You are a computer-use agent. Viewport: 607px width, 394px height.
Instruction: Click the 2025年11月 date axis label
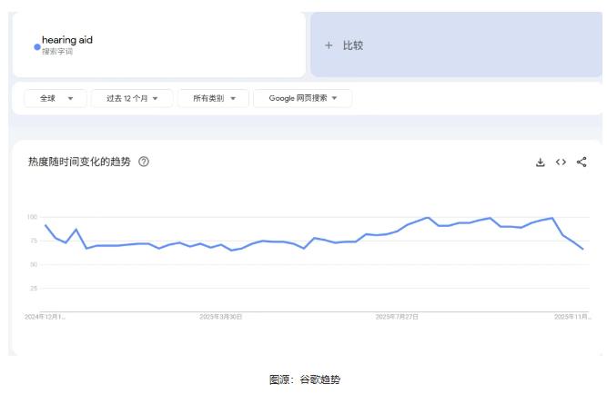coord(572,317)
